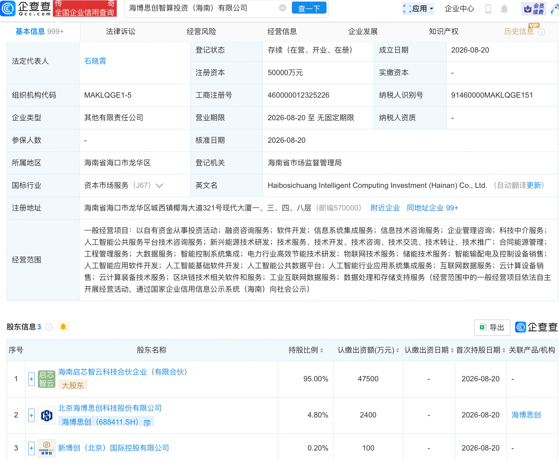Click the 北京海博思创 shareholder logo
The height and width of the screenshot is (461, 559).
[46, 415]
